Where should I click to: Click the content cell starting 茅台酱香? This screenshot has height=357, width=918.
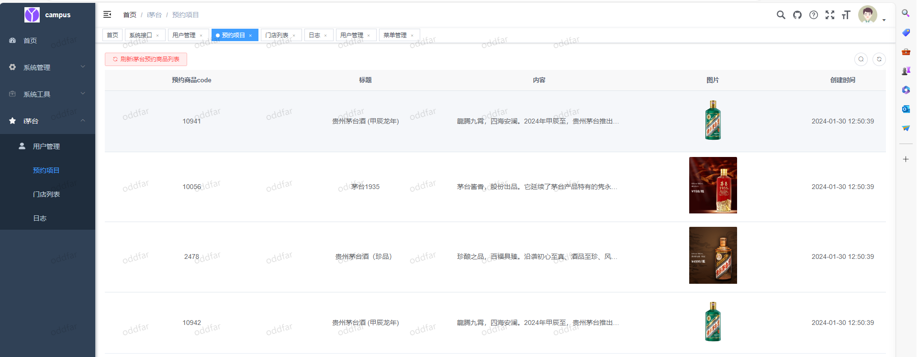[x=537, y=187]
